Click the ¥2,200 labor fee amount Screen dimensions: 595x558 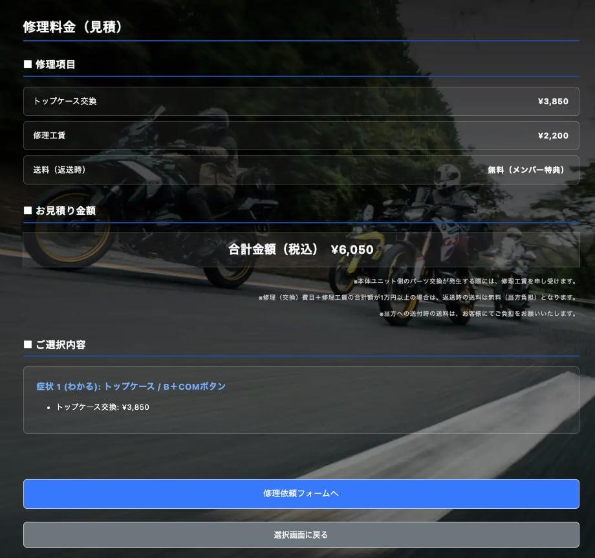552,135
